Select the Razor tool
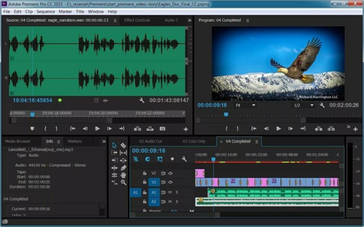364x227 pixels. click(x=123, y=145)
